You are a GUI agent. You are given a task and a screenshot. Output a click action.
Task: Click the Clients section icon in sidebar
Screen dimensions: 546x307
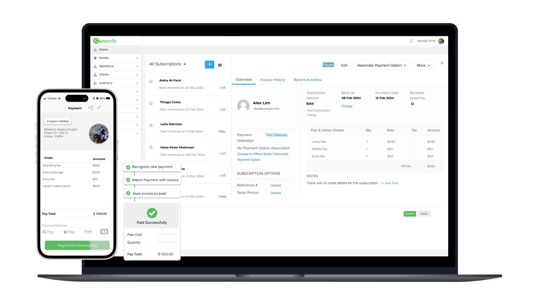tap(95, 74)
